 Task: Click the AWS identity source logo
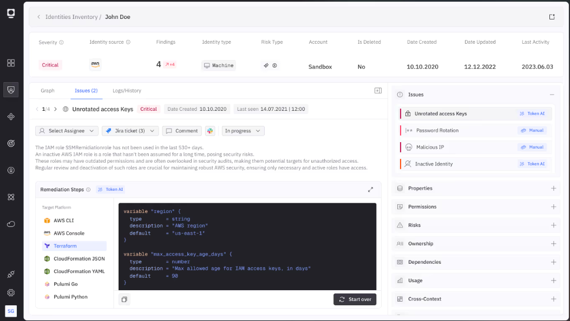(x=95, y=64)
